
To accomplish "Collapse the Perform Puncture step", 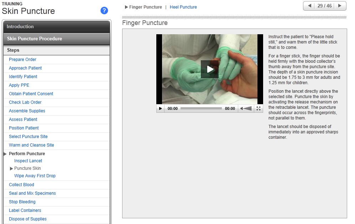I will (x=27, y=154).
